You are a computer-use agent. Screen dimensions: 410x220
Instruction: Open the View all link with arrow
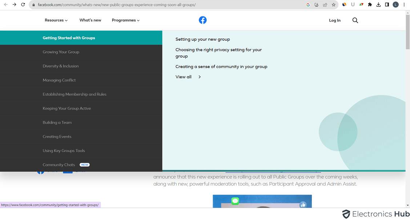188,77
